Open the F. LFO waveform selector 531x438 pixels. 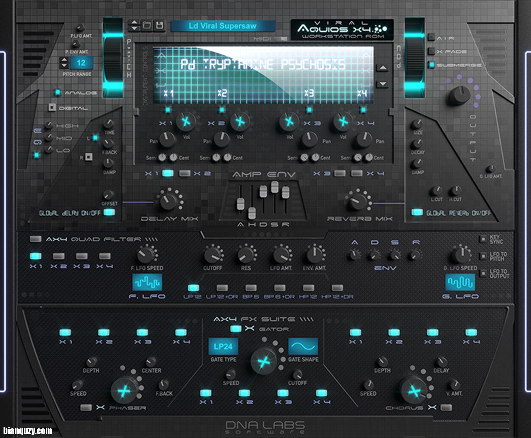point(147,282)
